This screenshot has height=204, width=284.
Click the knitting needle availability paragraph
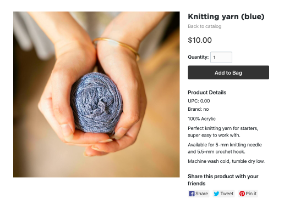point(225,148)
